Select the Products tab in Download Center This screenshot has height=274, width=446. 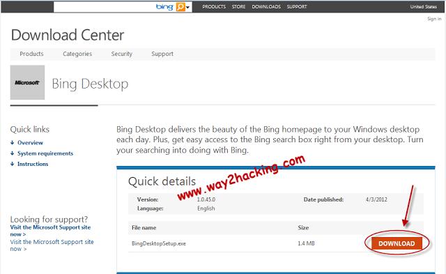coord(31,54)
